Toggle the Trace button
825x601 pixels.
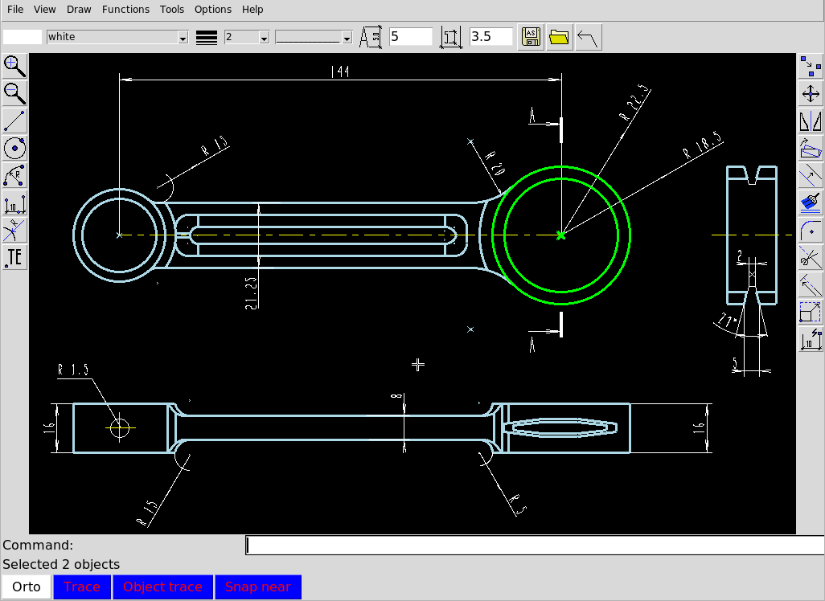[81, 587]
